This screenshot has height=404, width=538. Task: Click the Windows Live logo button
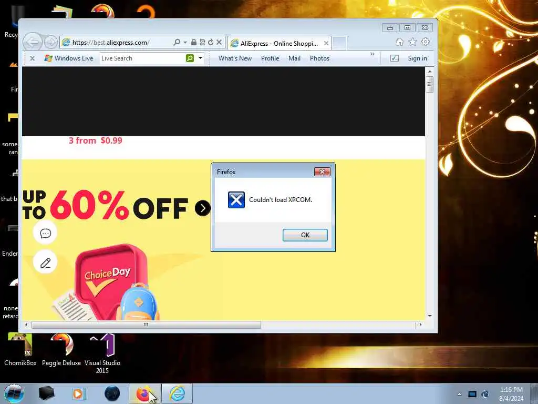pos(69,58)
